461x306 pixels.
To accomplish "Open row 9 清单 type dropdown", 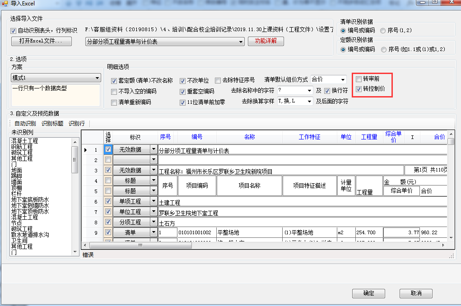I will coord(154,232).
